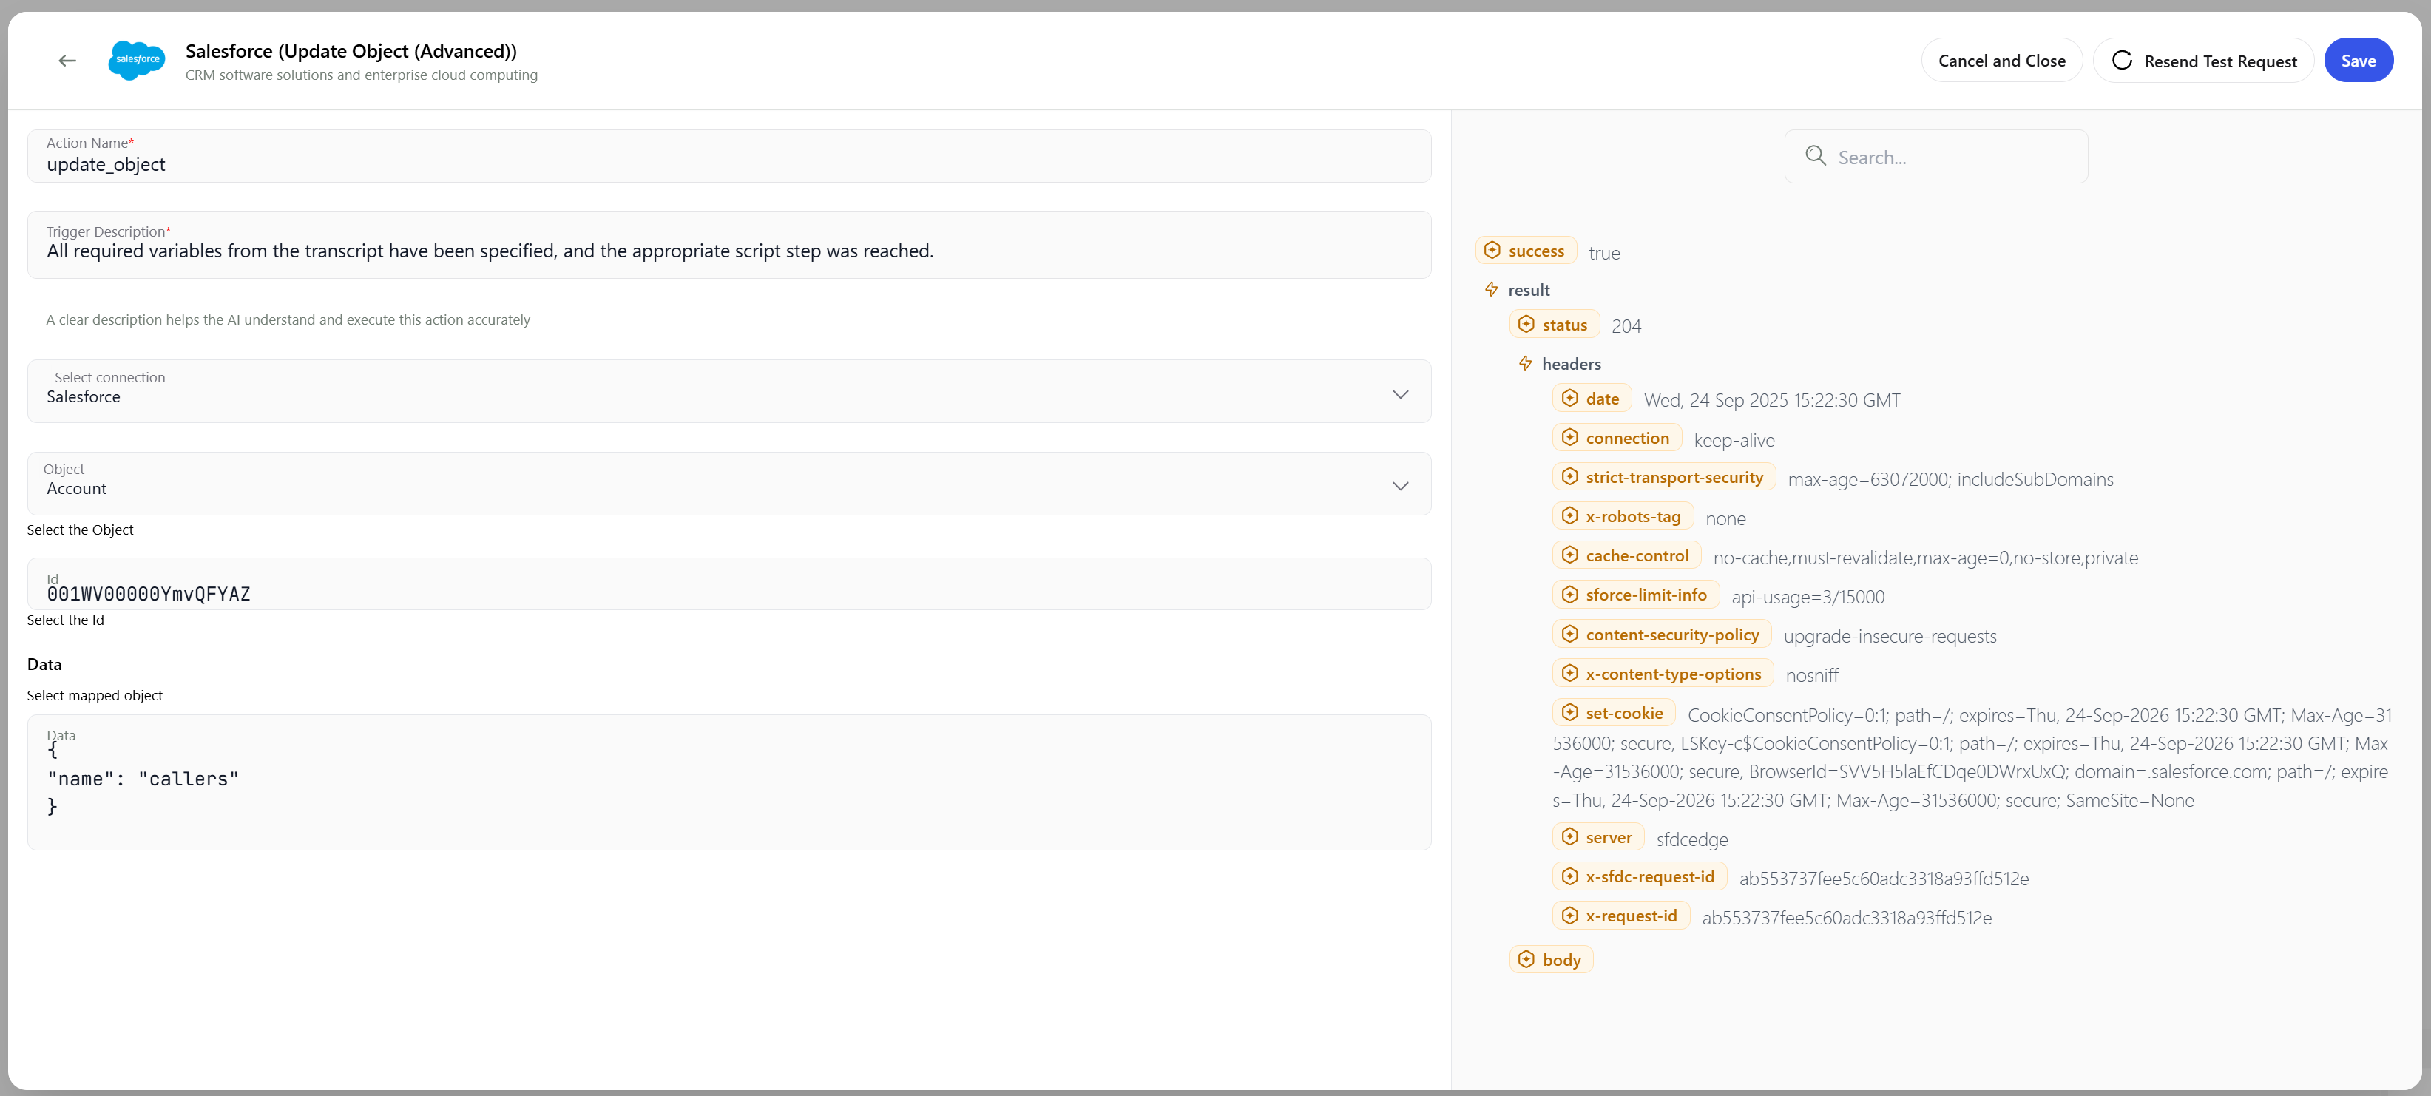
Task: Select the server header tag
Action: tap(1597, 836)
